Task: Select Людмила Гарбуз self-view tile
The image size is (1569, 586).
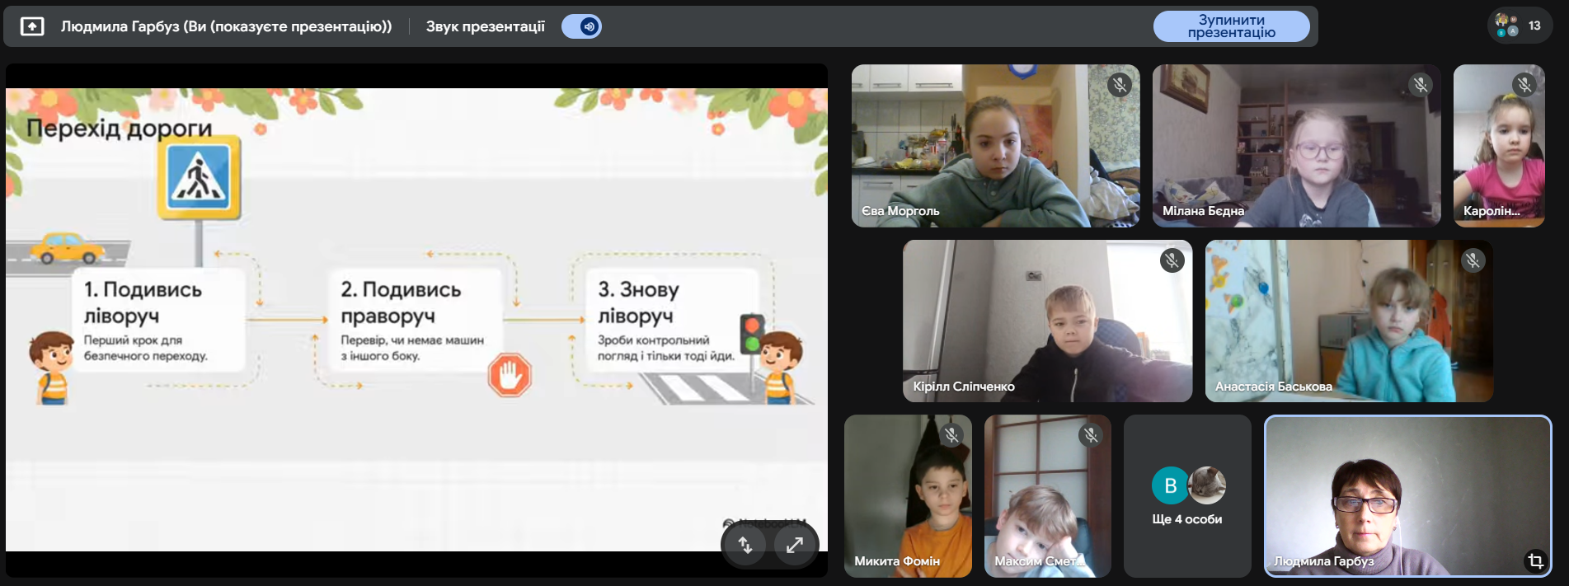Action: tap(1407, 496)
